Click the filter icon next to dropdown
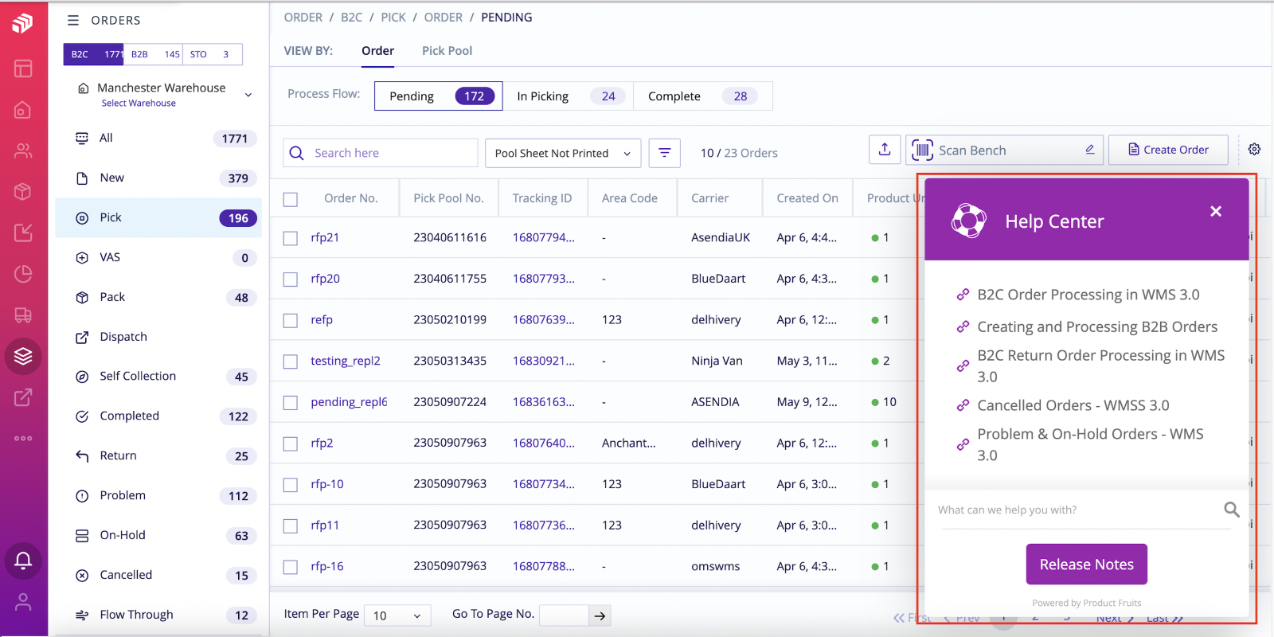 coord(665,153)
